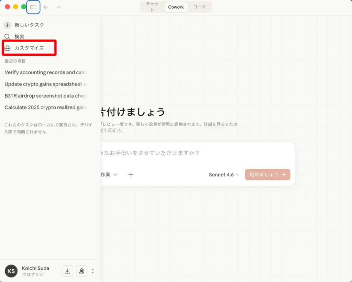Click the plus icon for 新しいタスク
This screenshot has height=282, width=352.
pos(8,25)
